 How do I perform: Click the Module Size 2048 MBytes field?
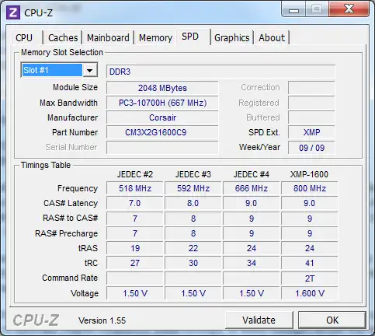[x=162, y=88]
